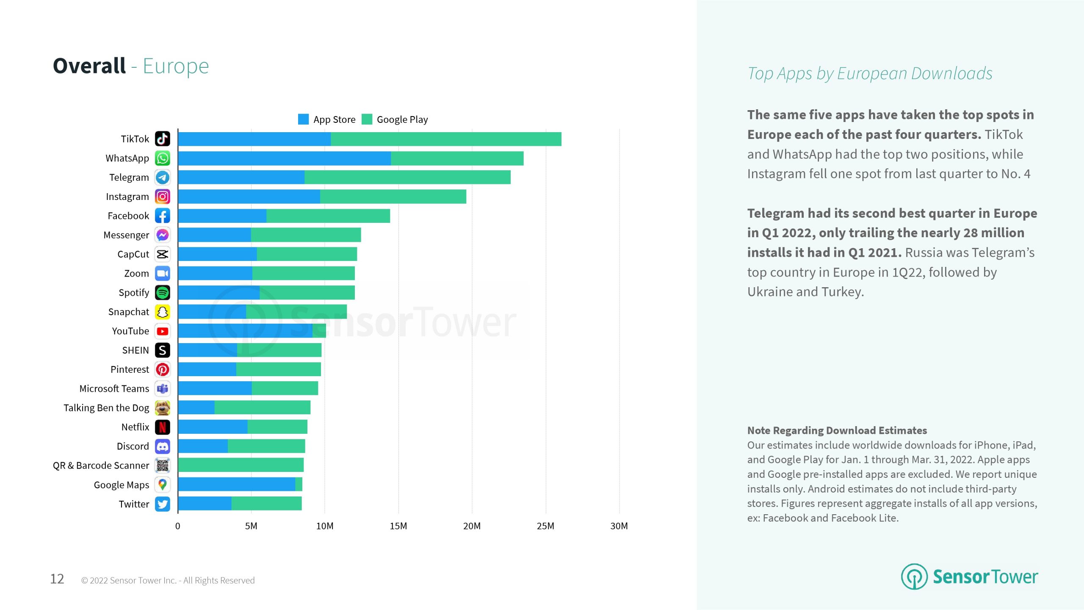Select the Telegram icon
The width and height of the screenshot is (1084, 610).
click(x=162, y=177)
